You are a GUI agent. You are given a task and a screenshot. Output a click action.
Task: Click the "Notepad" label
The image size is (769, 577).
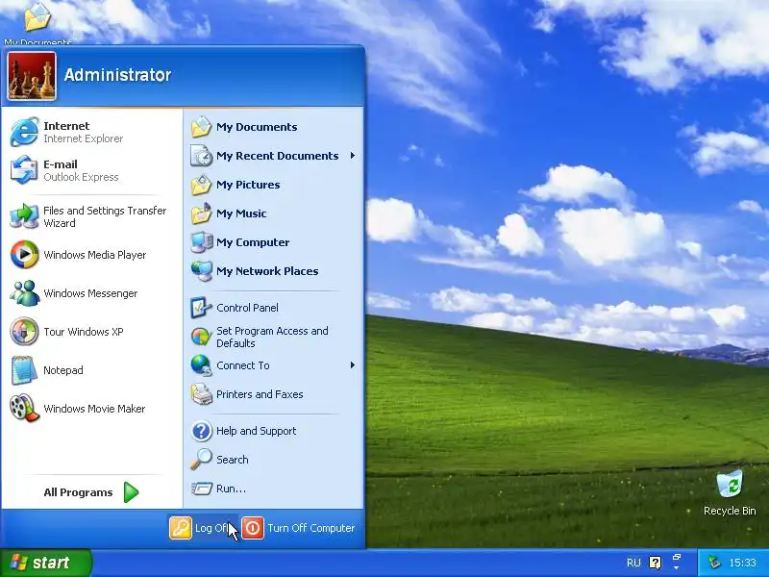coord(62,370)
